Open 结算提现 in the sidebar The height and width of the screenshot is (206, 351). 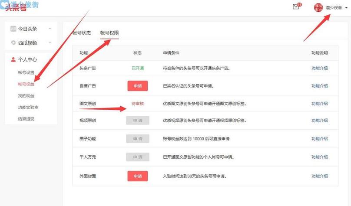[26, 119]
